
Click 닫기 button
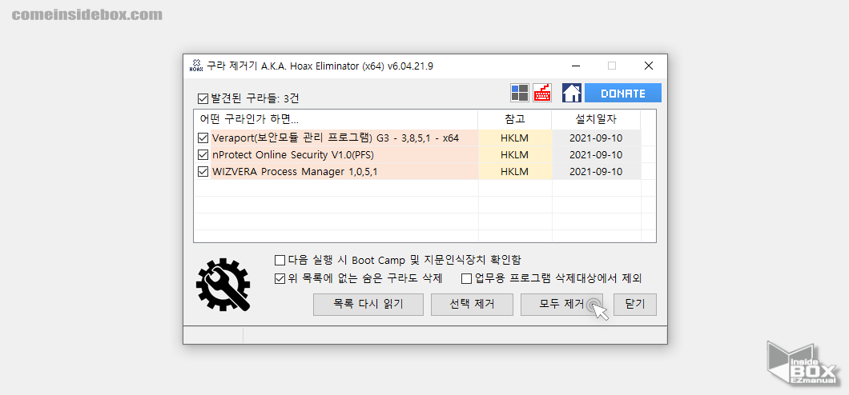point(635,304)
